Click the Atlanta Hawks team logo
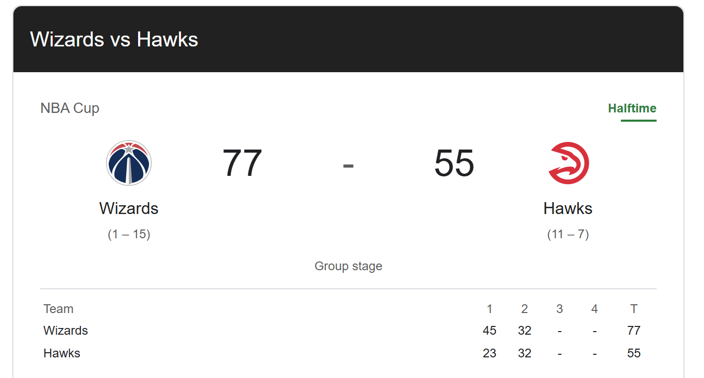704x378 pixels. [568, 163]
